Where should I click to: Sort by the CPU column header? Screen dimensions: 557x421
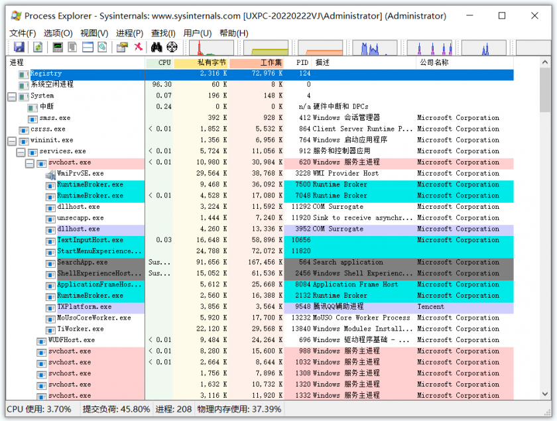[159, 62]
